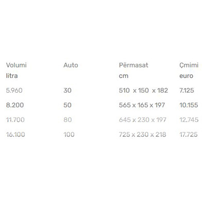Click the Volumi column header
This screenshot has width=206, height=206.
(x=16, y=65)
